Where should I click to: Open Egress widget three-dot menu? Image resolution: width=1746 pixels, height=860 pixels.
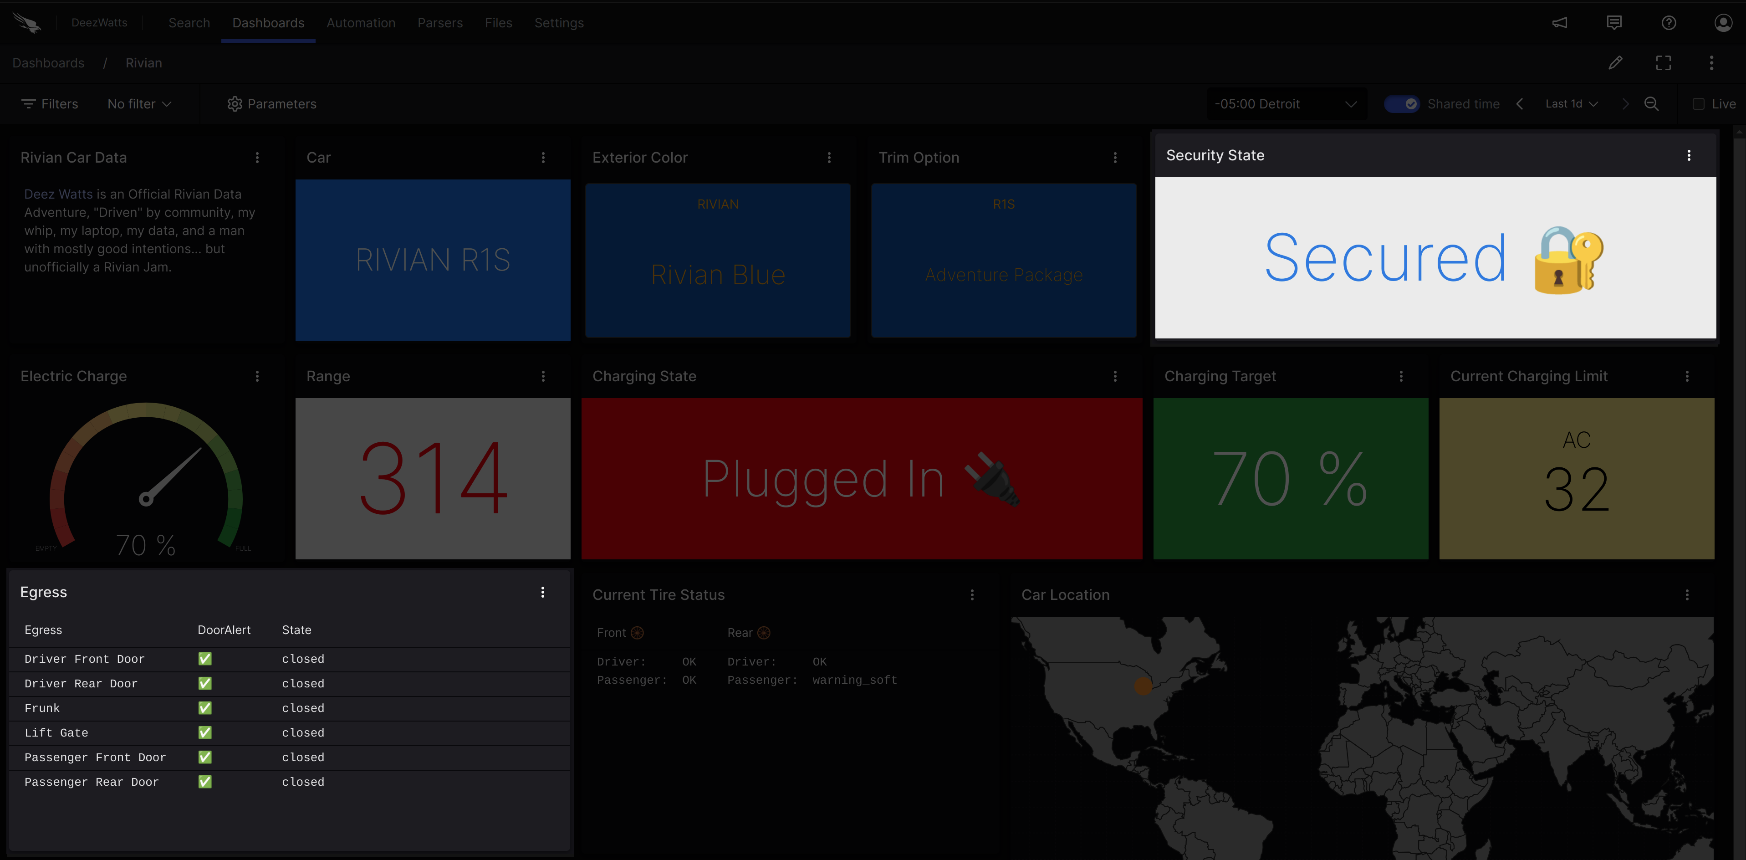542,592
